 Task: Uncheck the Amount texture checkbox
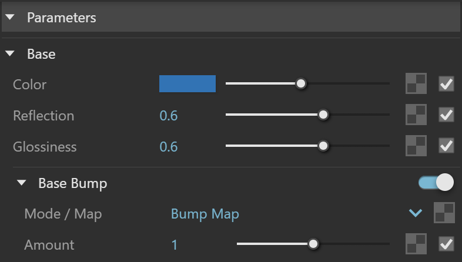(x=446, y=244)
